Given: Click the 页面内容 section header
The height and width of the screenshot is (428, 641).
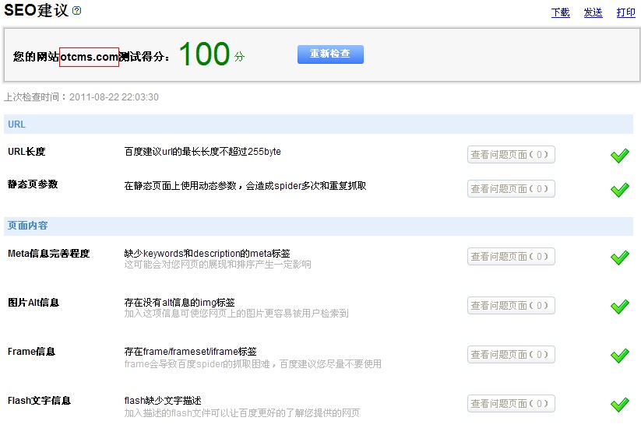Looking at the screenshot, I should pyautogui.click(x=319, y=226).
